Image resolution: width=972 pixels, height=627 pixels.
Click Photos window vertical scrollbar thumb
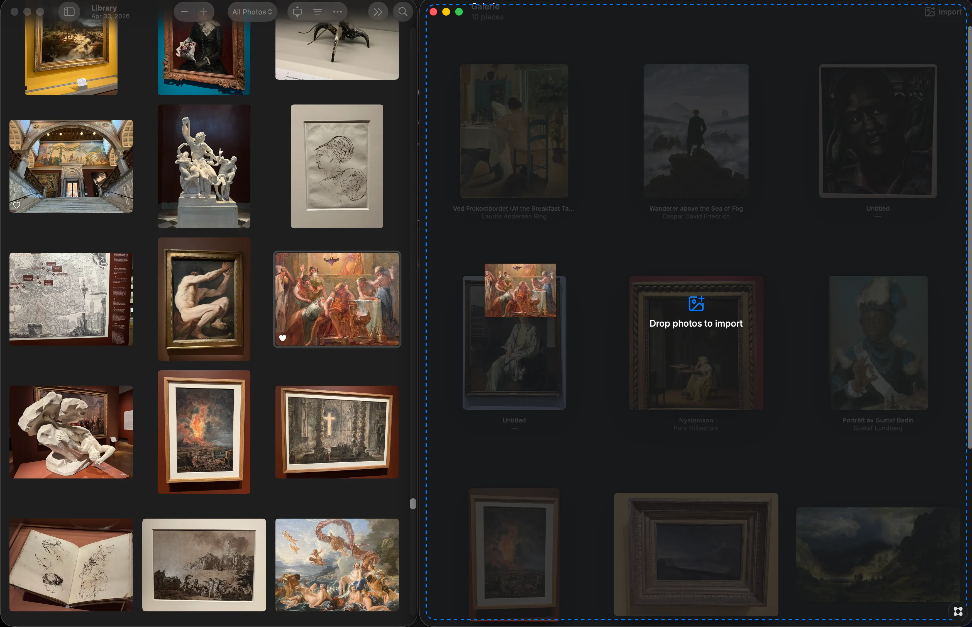(412, 504)
